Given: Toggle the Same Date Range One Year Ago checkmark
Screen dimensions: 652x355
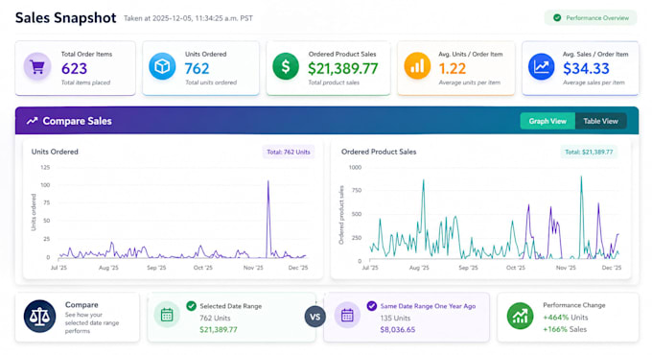Looking at the screenshot, I should pyautogui.click(x=372, y=306).
